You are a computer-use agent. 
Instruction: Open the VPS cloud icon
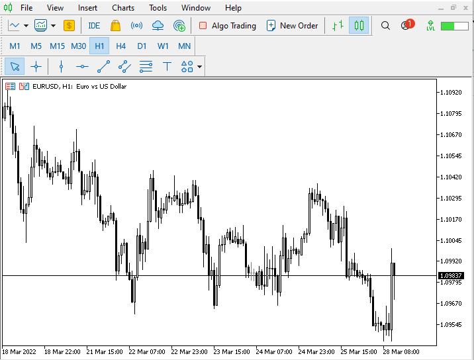158,26
